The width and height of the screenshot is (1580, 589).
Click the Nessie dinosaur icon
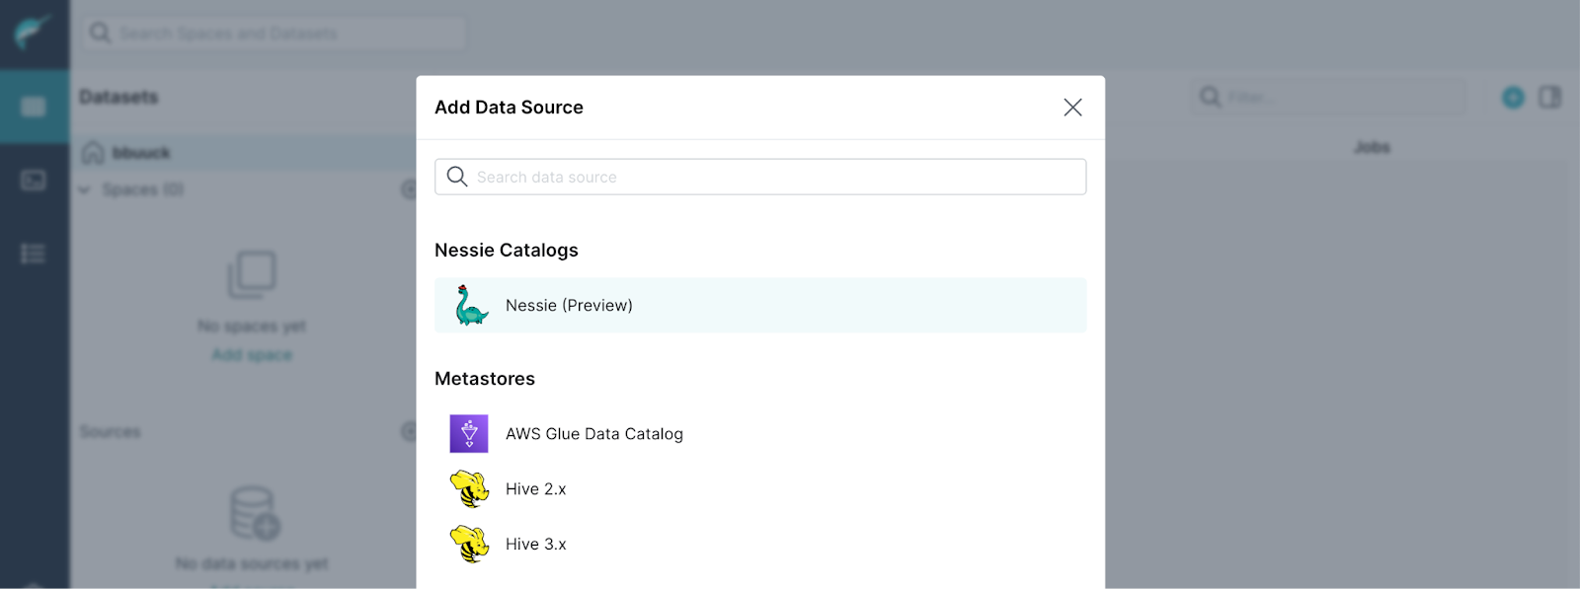pyautogui.click(x=470, y=306)
